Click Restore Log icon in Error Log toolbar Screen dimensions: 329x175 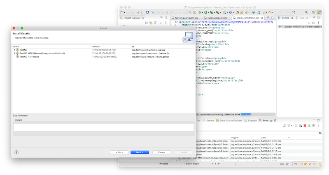point(313,126)
